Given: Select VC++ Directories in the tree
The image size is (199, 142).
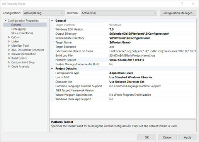Looking at the screenshot, I should pyautogui.click(x=22, y=33).
